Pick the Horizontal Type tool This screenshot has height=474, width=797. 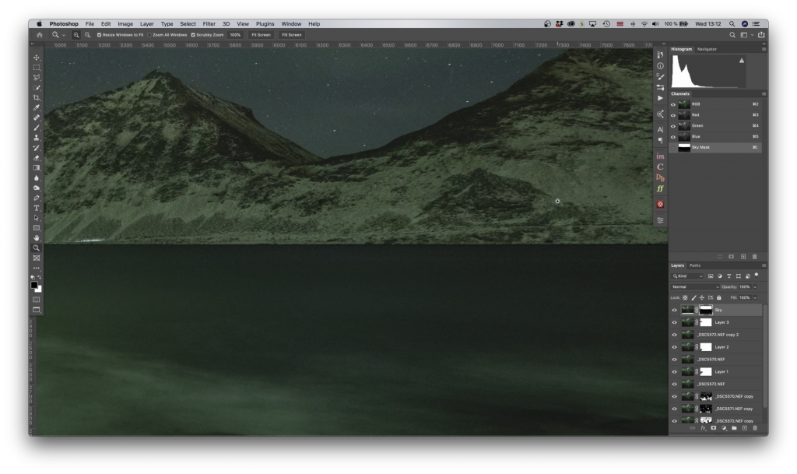pyautogui.click(x=37, y=208)
